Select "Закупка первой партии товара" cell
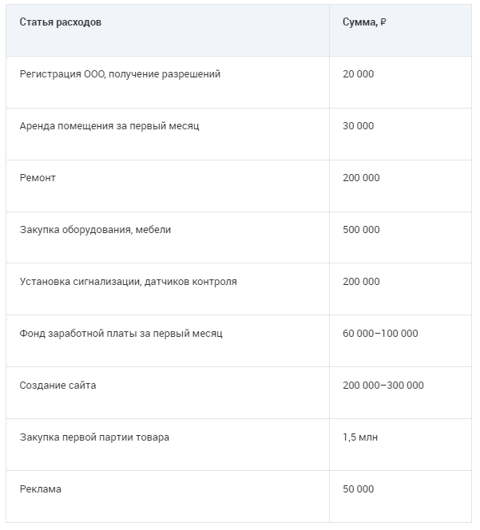 pyautogui.click(x=94, y=437)
